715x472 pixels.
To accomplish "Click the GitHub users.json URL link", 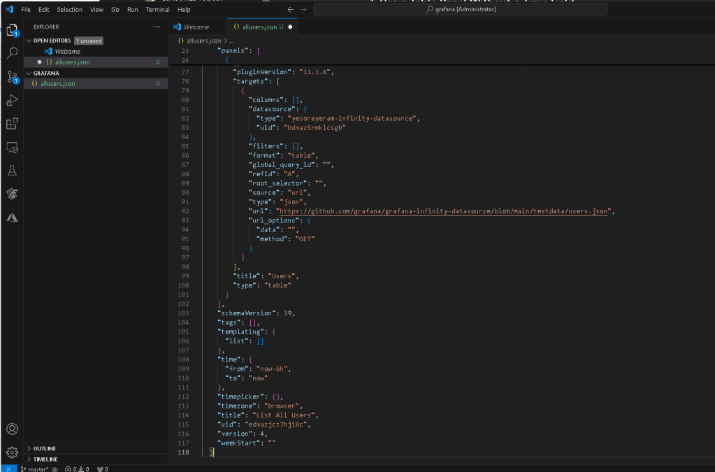I will (444, 211).
